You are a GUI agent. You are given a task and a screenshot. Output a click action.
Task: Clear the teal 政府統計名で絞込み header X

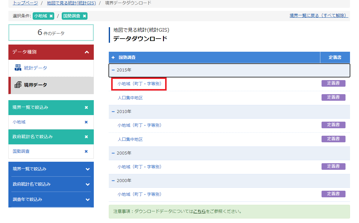click(86, 137)
